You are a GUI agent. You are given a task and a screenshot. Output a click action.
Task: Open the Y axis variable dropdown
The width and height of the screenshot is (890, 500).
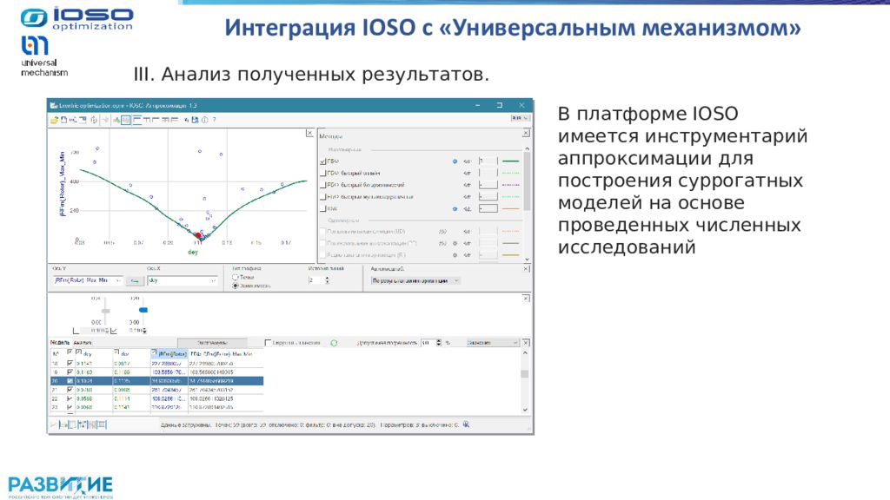point(88,280)
